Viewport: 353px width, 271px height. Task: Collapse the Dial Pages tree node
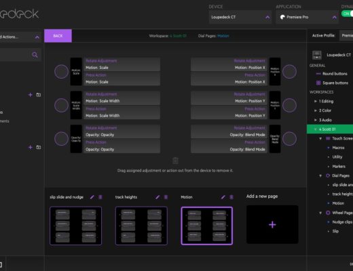(320, 175)
